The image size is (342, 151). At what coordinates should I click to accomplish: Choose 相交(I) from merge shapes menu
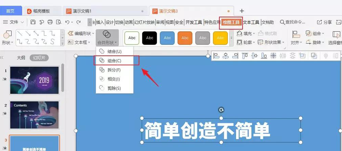pyautogui.click(x=114, y=79)
